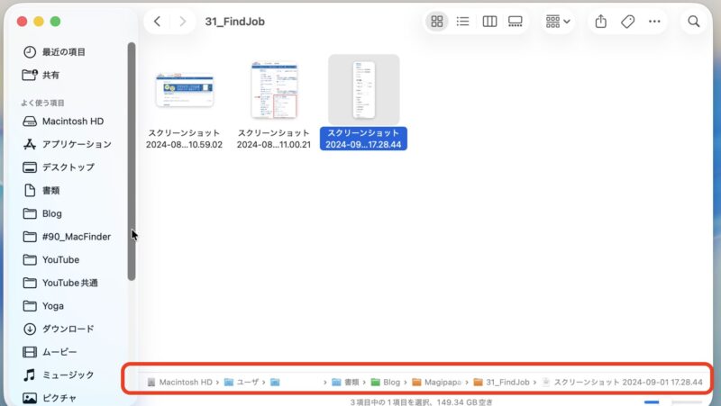Select 共有 folder in sidebar
The image size is (721, 406).
(50, 75)
